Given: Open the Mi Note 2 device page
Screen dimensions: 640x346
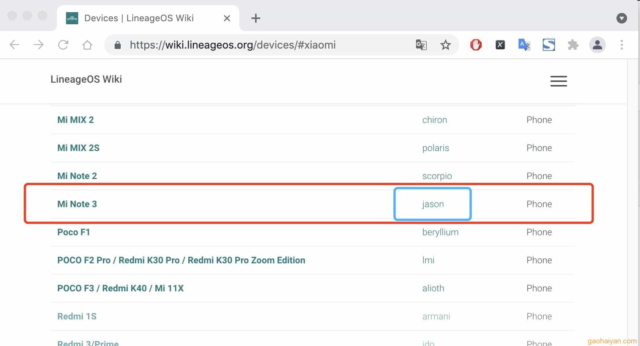Looking at the screenshot, I should [x=77, y=176].
